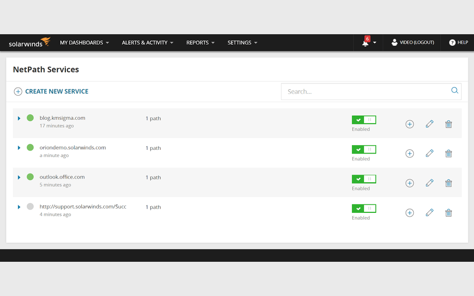Viewport: 474px width, 296px height.
Task: Click the trash icon for support.solarwinds.com service
Action: point(448,213)
